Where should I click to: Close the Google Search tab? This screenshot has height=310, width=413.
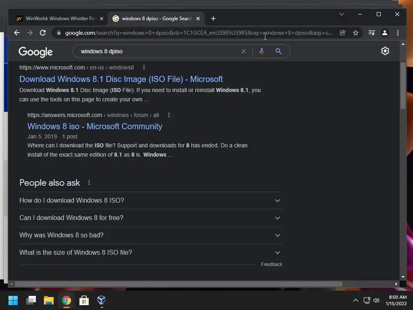(x=198, y=19)
